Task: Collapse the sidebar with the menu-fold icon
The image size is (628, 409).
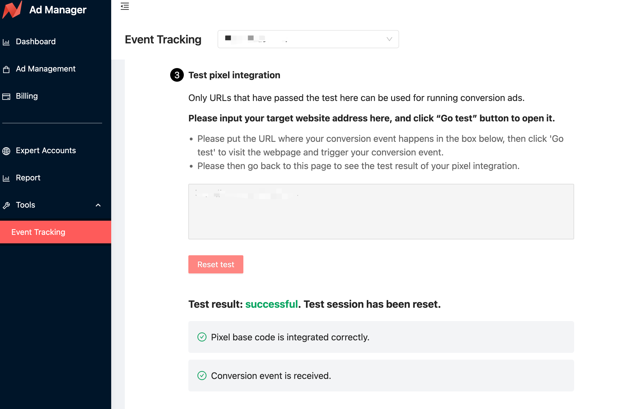Action: click(125, 6)
